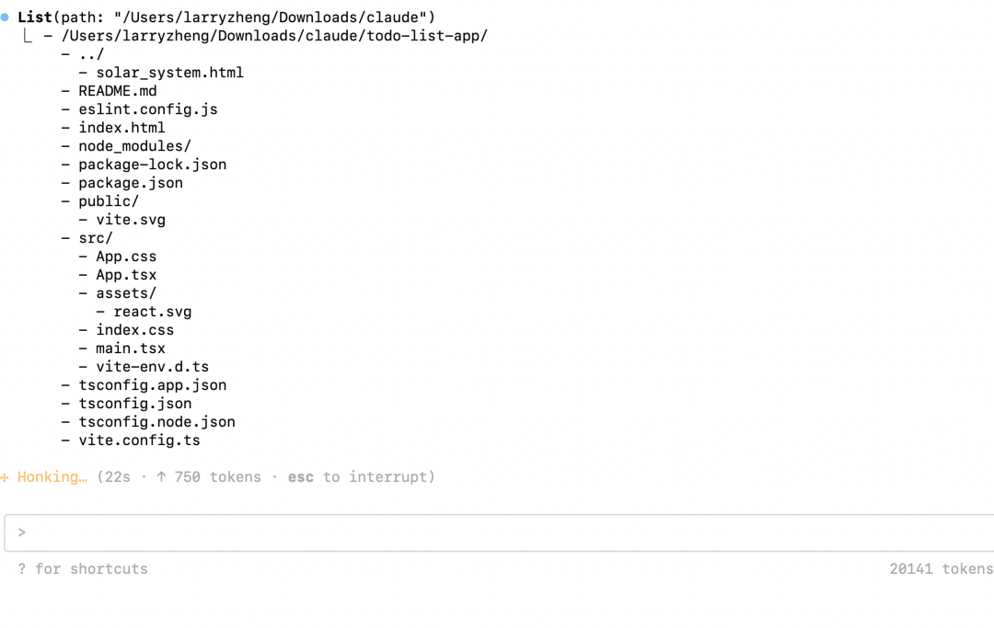The height and width of the screenshot is (628, 994).
Task: Click the assets/ folder entry
Action: coord(126,293)
